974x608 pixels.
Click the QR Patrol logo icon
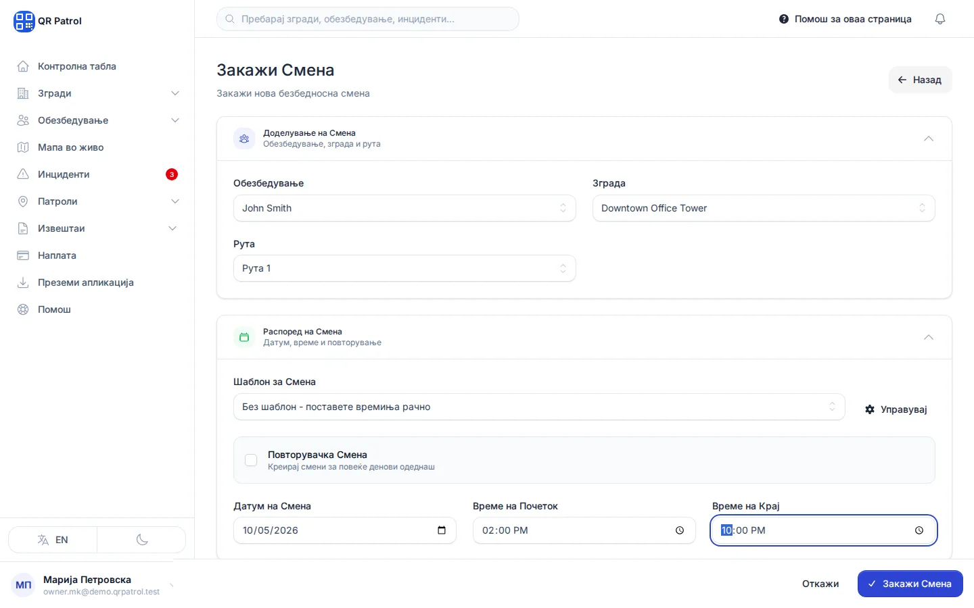click(24, 21)
